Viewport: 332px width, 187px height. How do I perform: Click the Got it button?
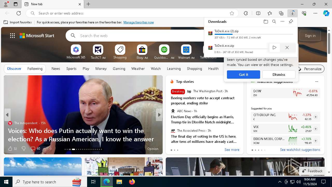tap(244, 75)
